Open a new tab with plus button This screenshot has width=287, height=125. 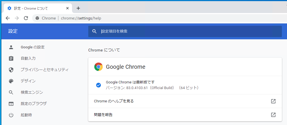tap(78, 8)
